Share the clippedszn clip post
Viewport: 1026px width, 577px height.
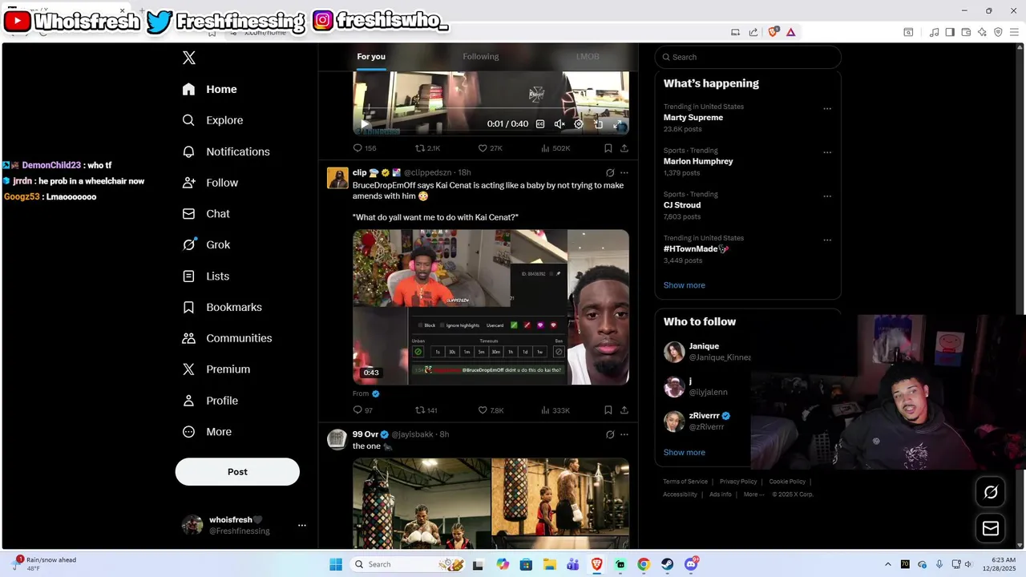click(x=624, y=410)
